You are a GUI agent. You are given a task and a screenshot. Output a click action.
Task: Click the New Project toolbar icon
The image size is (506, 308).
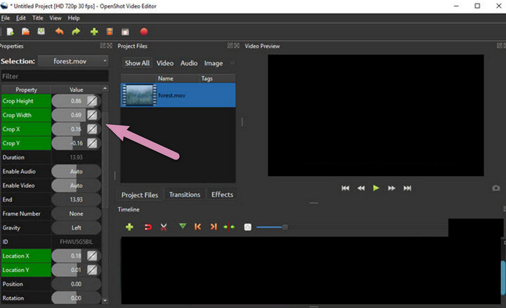point(10,32)
